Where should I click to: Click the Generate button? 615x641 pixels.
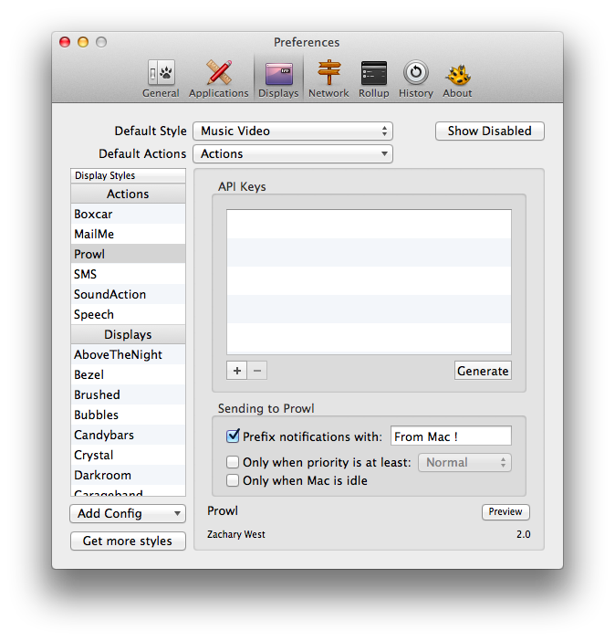[x=483, y=371]
